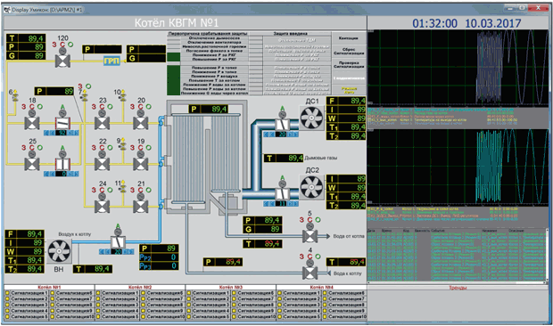This screenshot has width=553, height=326.
Task: Click safety vent valve 6
Action: pyautogui.click(x=15, y=95)
